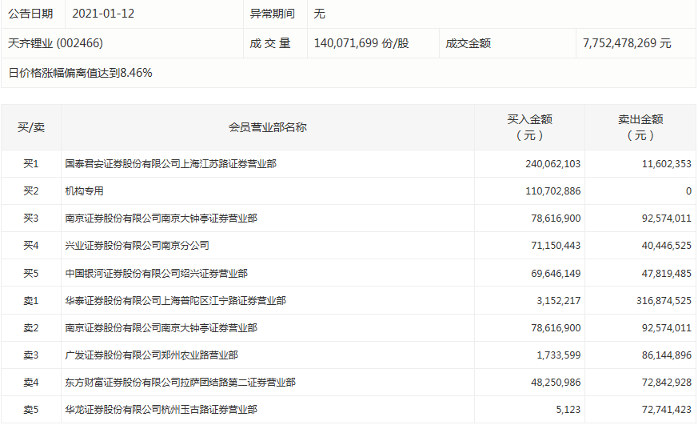
Task: Click buy amount 71,150,443
Action: (556, 246)
